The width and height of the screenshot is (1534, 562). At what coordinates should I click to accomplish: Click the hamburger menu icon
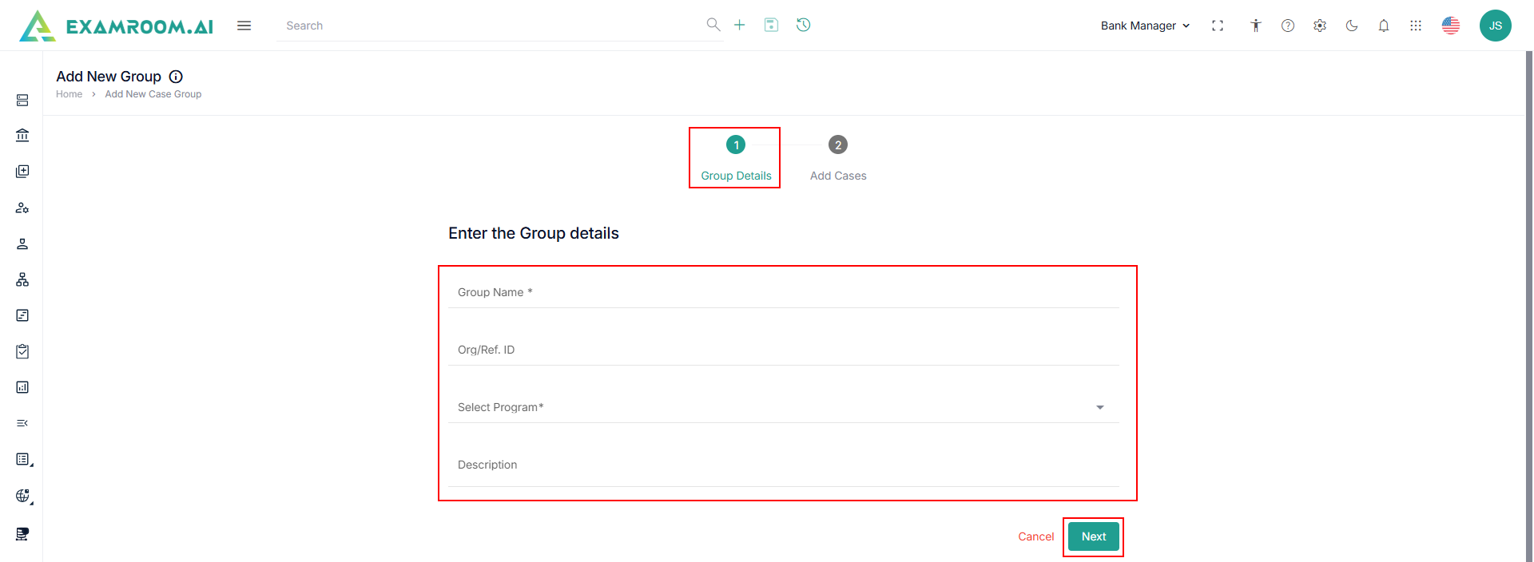244,26
